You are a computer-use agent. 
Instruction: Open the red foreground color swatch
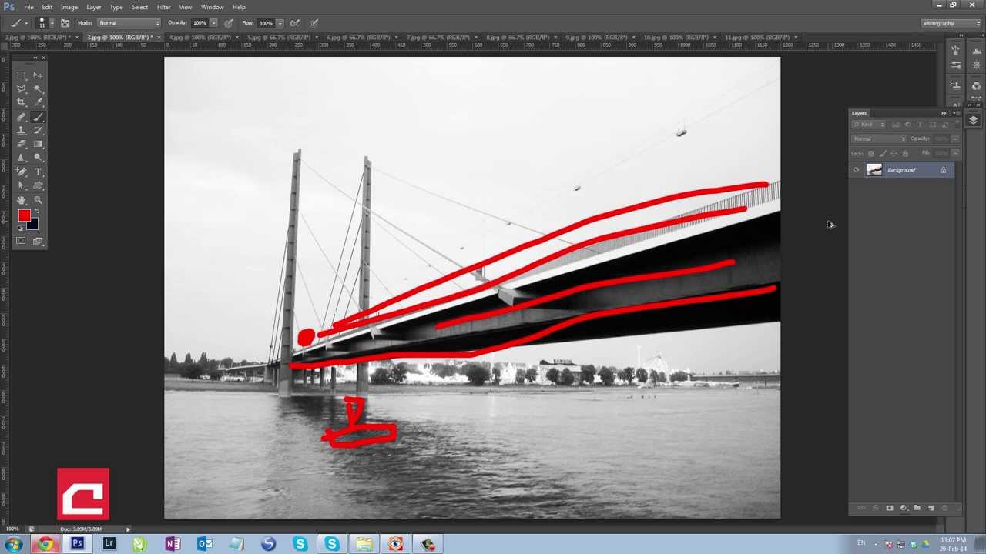pos(24,216)
